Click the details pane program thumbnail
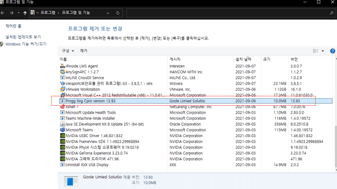The height and width of the screenshot is (189, 337). tap(71, 181)
